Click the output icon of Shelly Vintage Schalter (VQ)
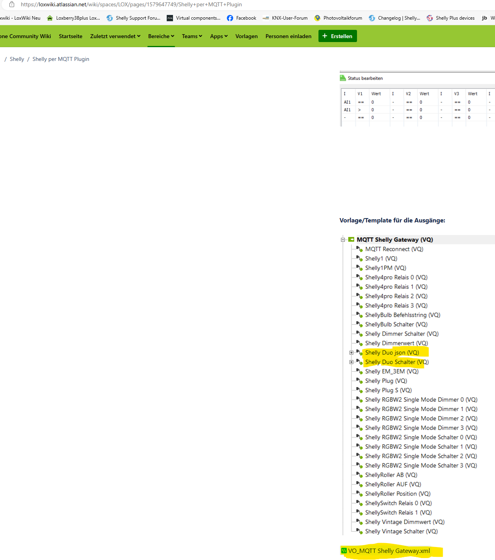The image size is (495, 560). click(359, 531)
